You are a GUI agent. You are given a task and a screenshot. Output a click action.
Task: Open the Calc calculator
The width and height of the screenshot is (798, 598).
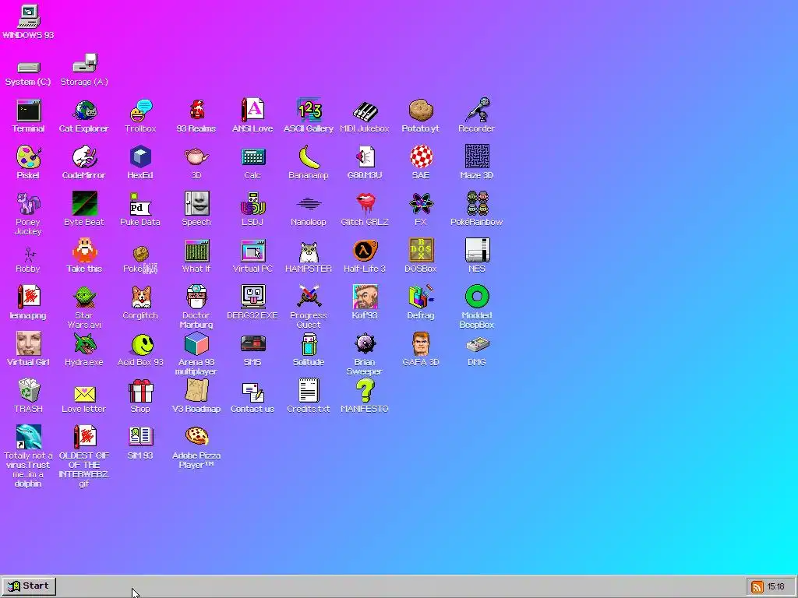(x=252, y=157)
